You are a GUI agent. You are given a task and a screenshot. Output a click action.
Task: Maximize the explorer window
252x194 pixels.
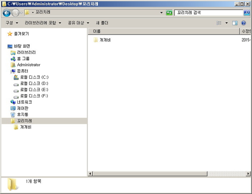pos(242,4)
